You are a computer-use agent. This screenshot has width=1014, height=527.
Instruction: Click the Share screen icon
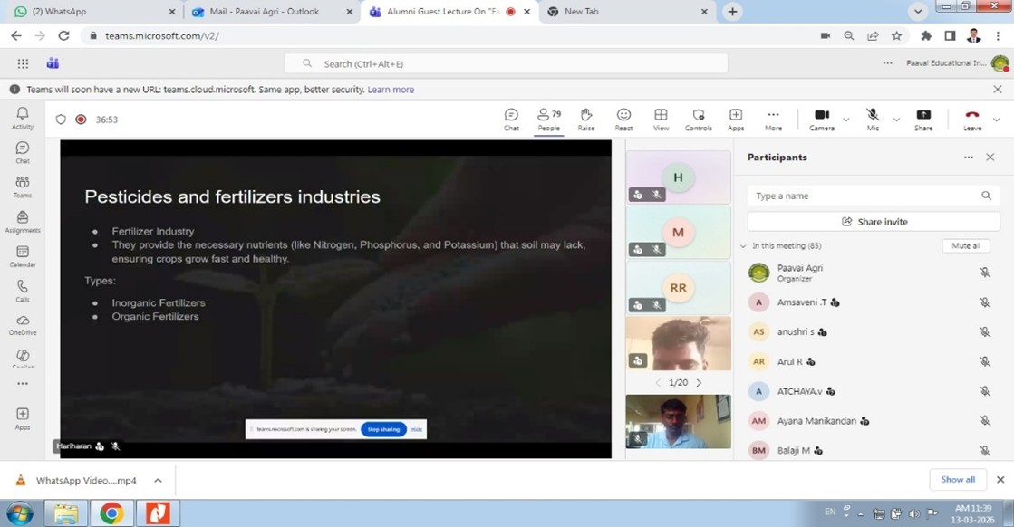pyautogui.click(x=923, y=119)
